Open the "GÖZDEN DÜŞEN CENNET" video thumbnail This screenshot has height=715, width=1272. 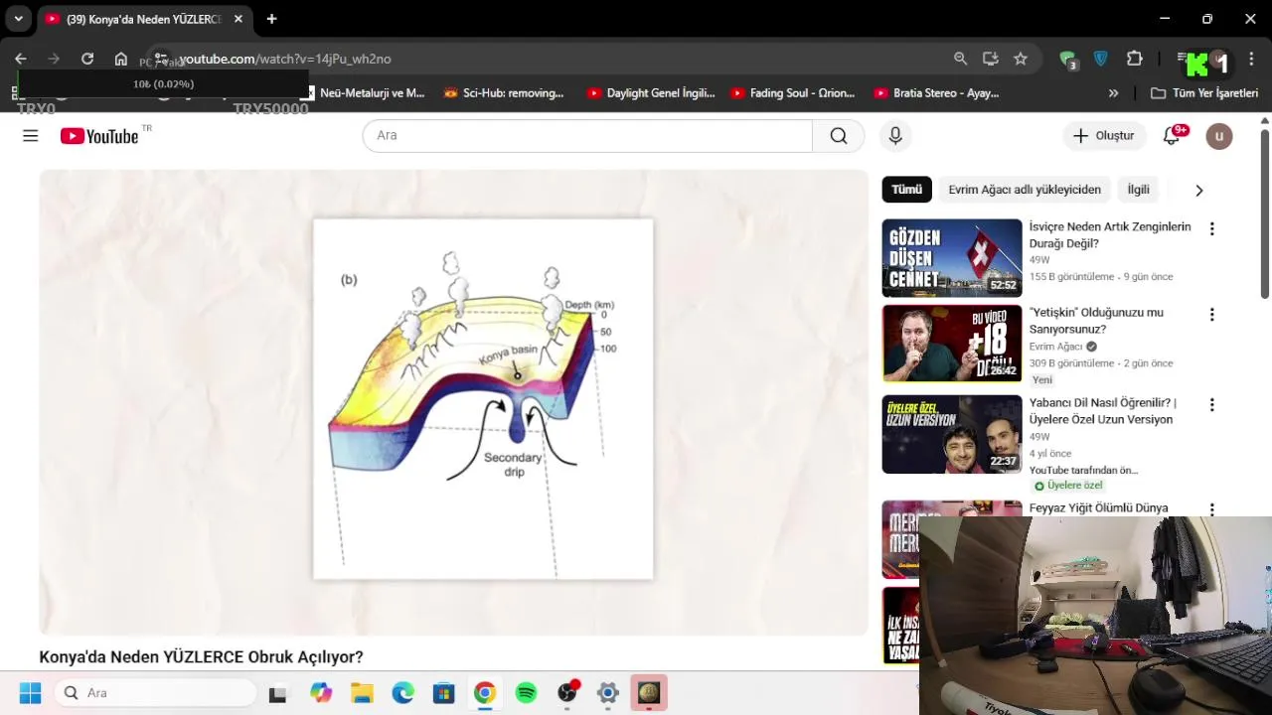point(952,258)
